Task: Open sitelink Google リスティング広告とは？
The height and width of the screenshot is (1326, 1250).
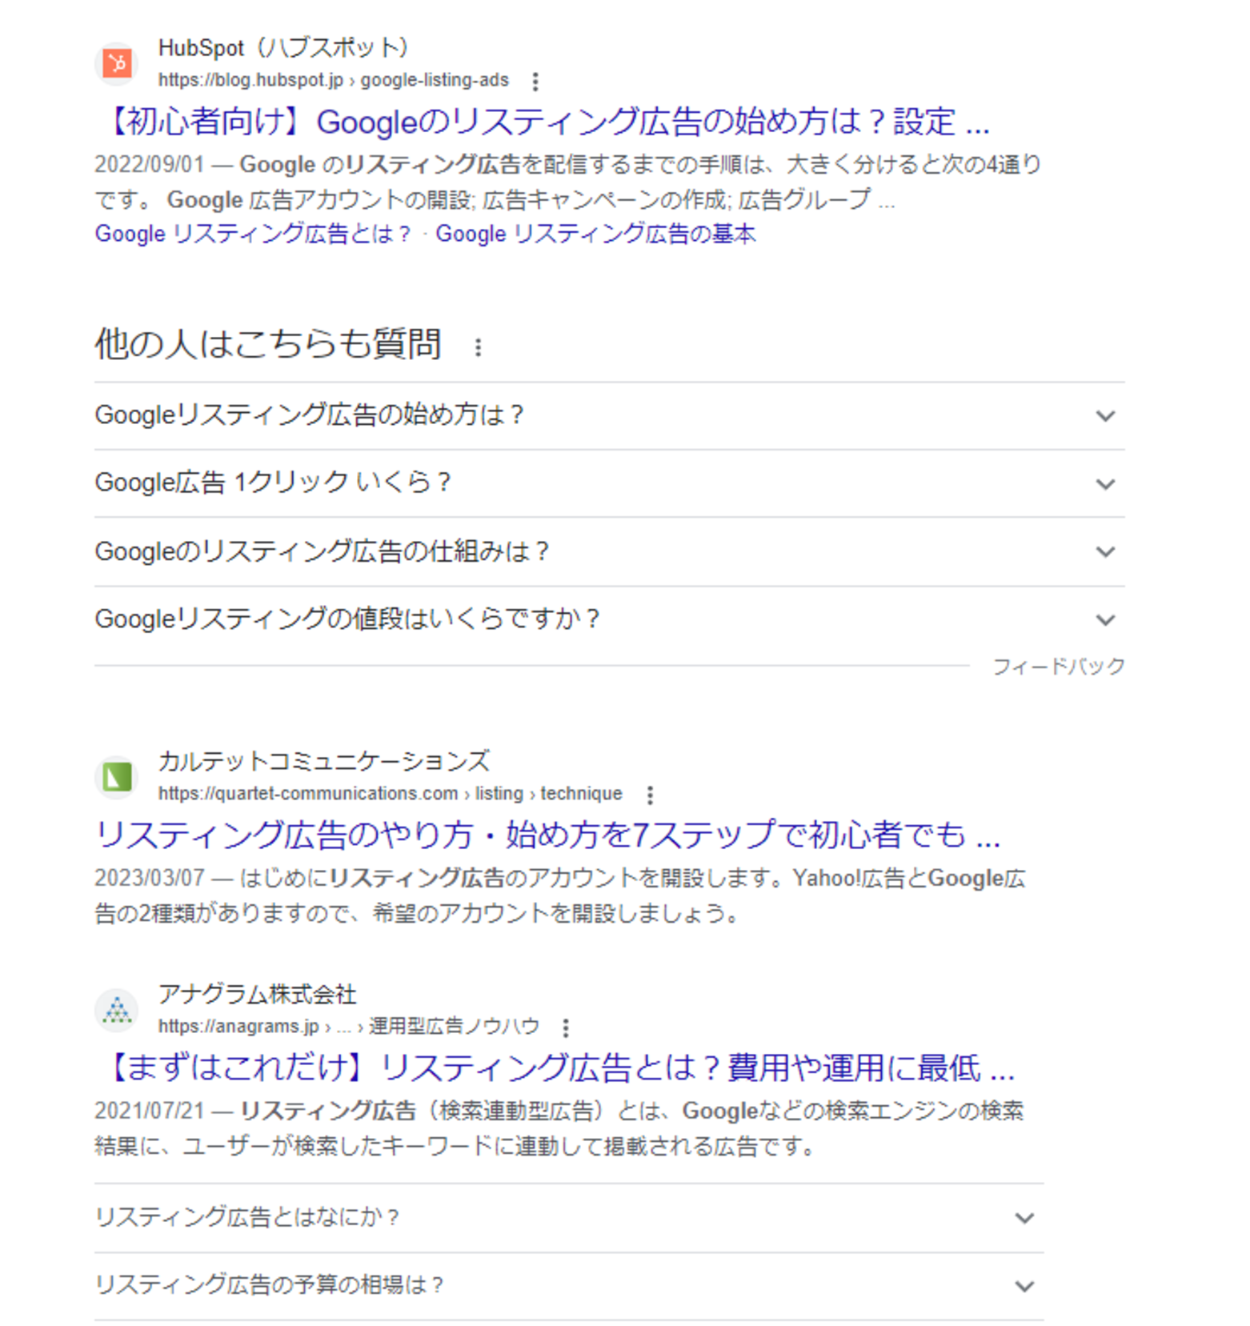Action: (253, 234)
